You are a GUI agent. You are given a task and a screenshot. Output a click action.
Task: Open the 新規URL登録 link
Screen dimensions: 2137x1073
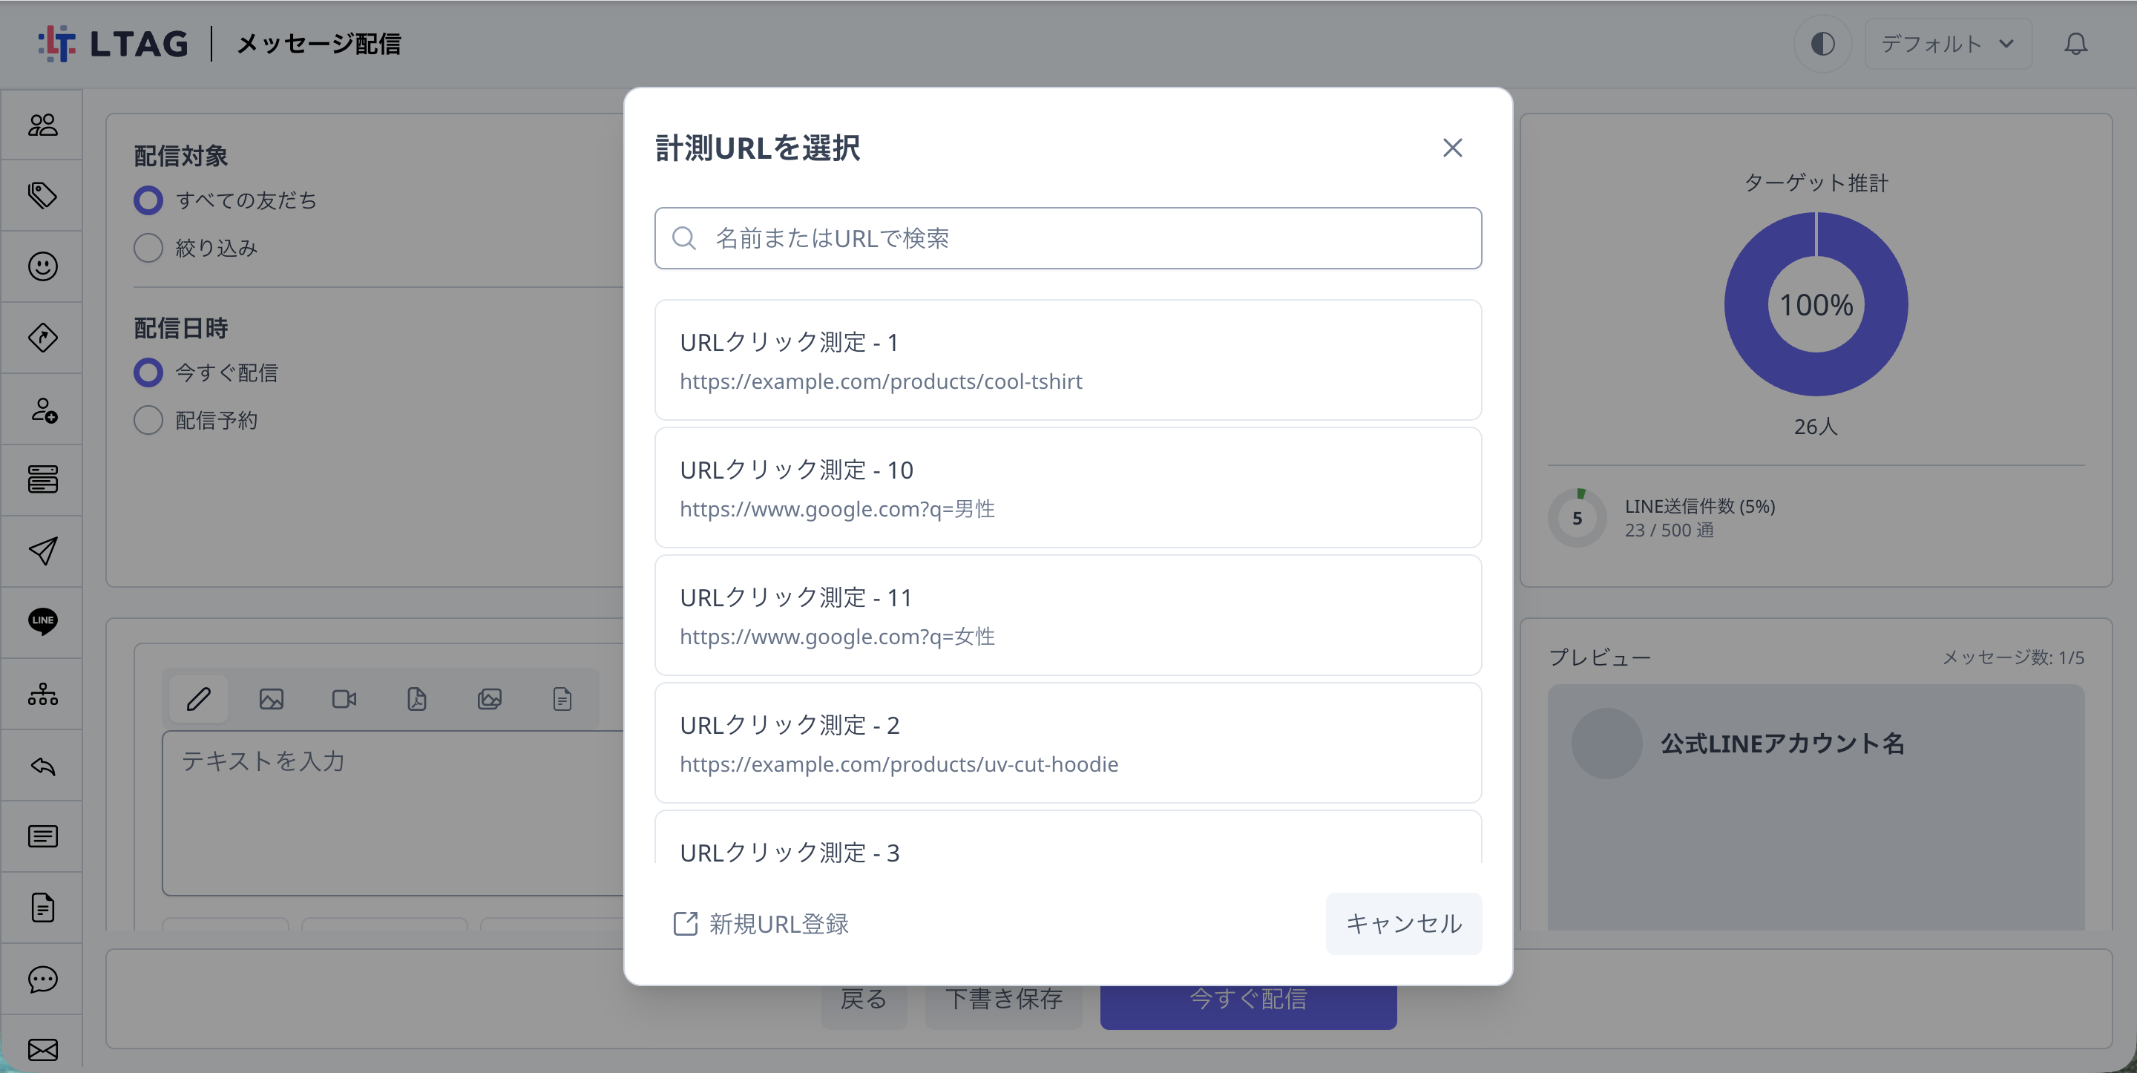pyautogui.click(x=761, y=924)
